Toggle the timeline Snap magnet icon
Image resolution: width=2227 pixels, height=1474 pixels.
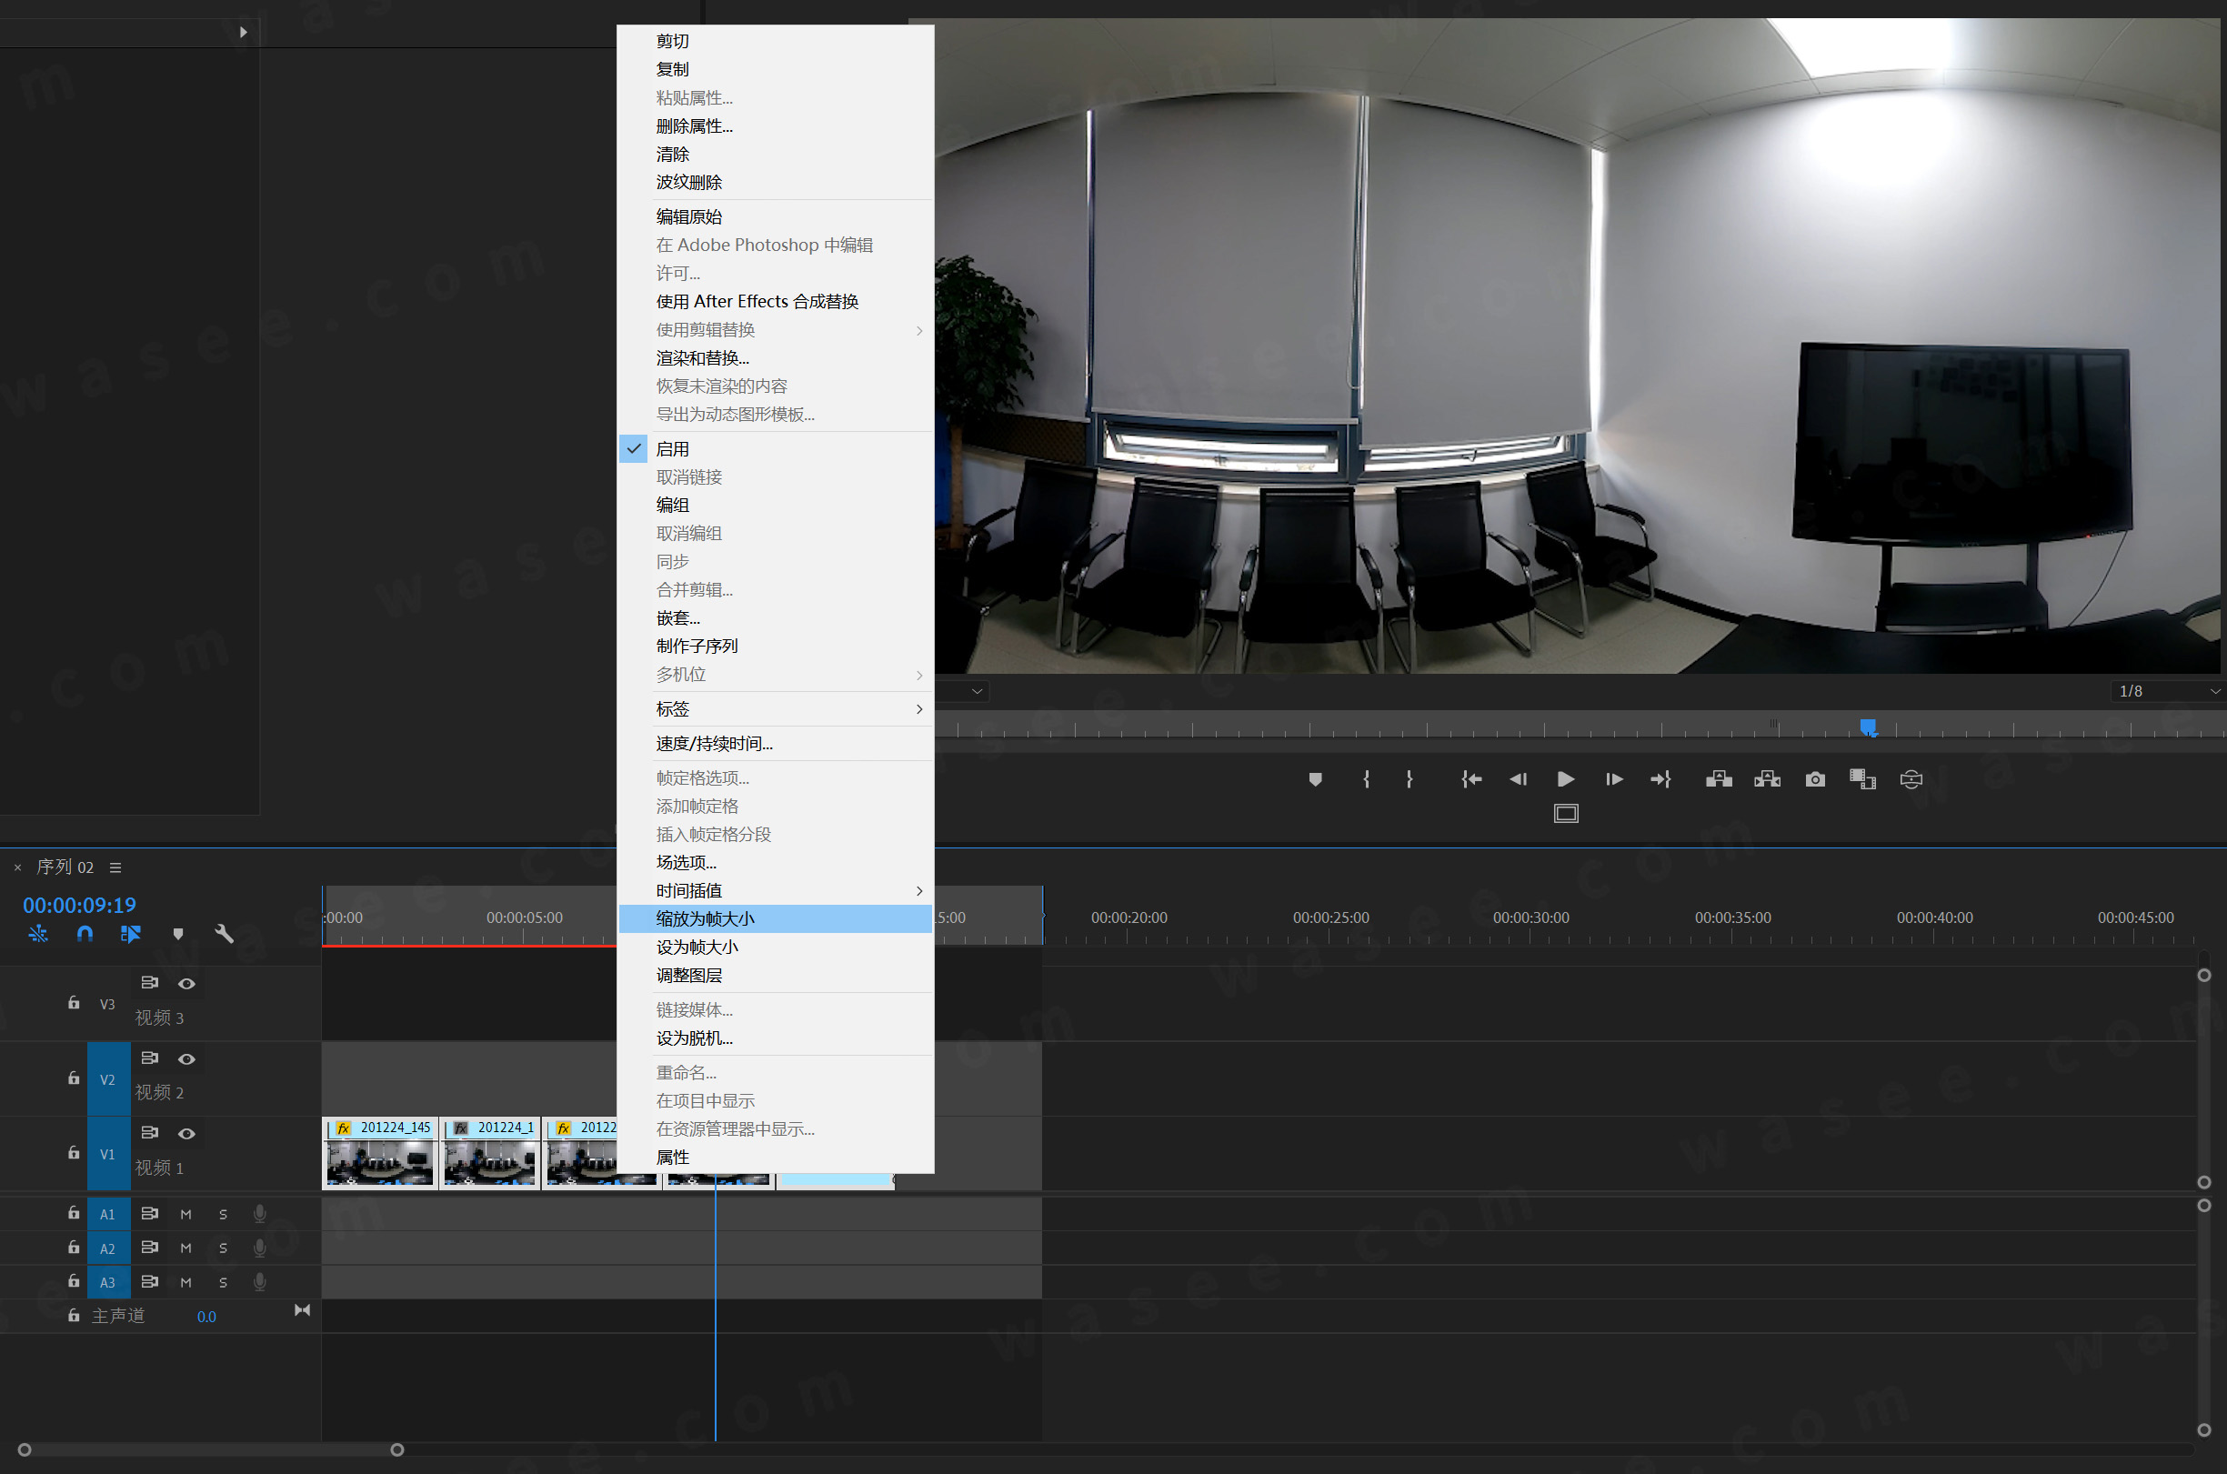85,934
